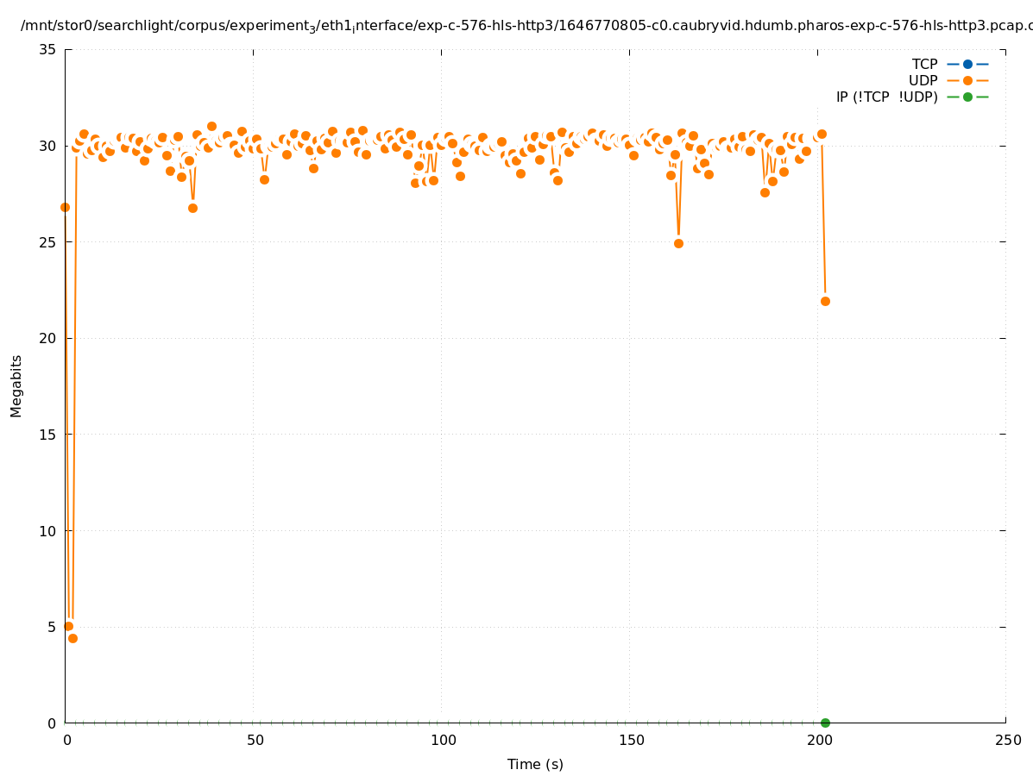Click the 150 tick label on the x-axis

tap(631, 740)
